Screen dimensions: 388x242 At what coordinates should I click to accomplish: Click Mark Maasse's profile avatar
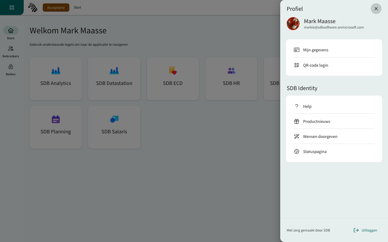tap(293, 24)
